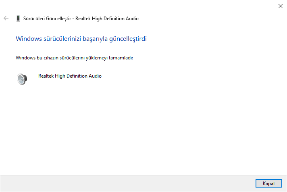Click the speaker icon for Realtek audio
287x192 pixels.
22,79
